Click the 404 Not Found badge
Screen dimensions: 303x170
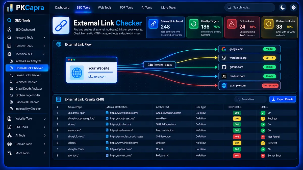pos(270,86)
